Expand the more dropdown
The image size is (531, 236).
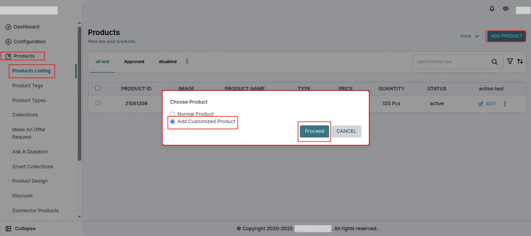pos(470,36)
